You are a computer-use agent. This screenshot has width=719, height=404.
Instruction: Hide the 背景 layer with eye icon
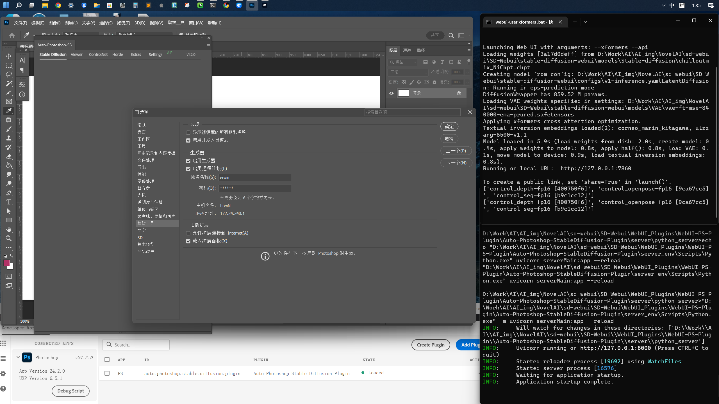pos(392,93)
